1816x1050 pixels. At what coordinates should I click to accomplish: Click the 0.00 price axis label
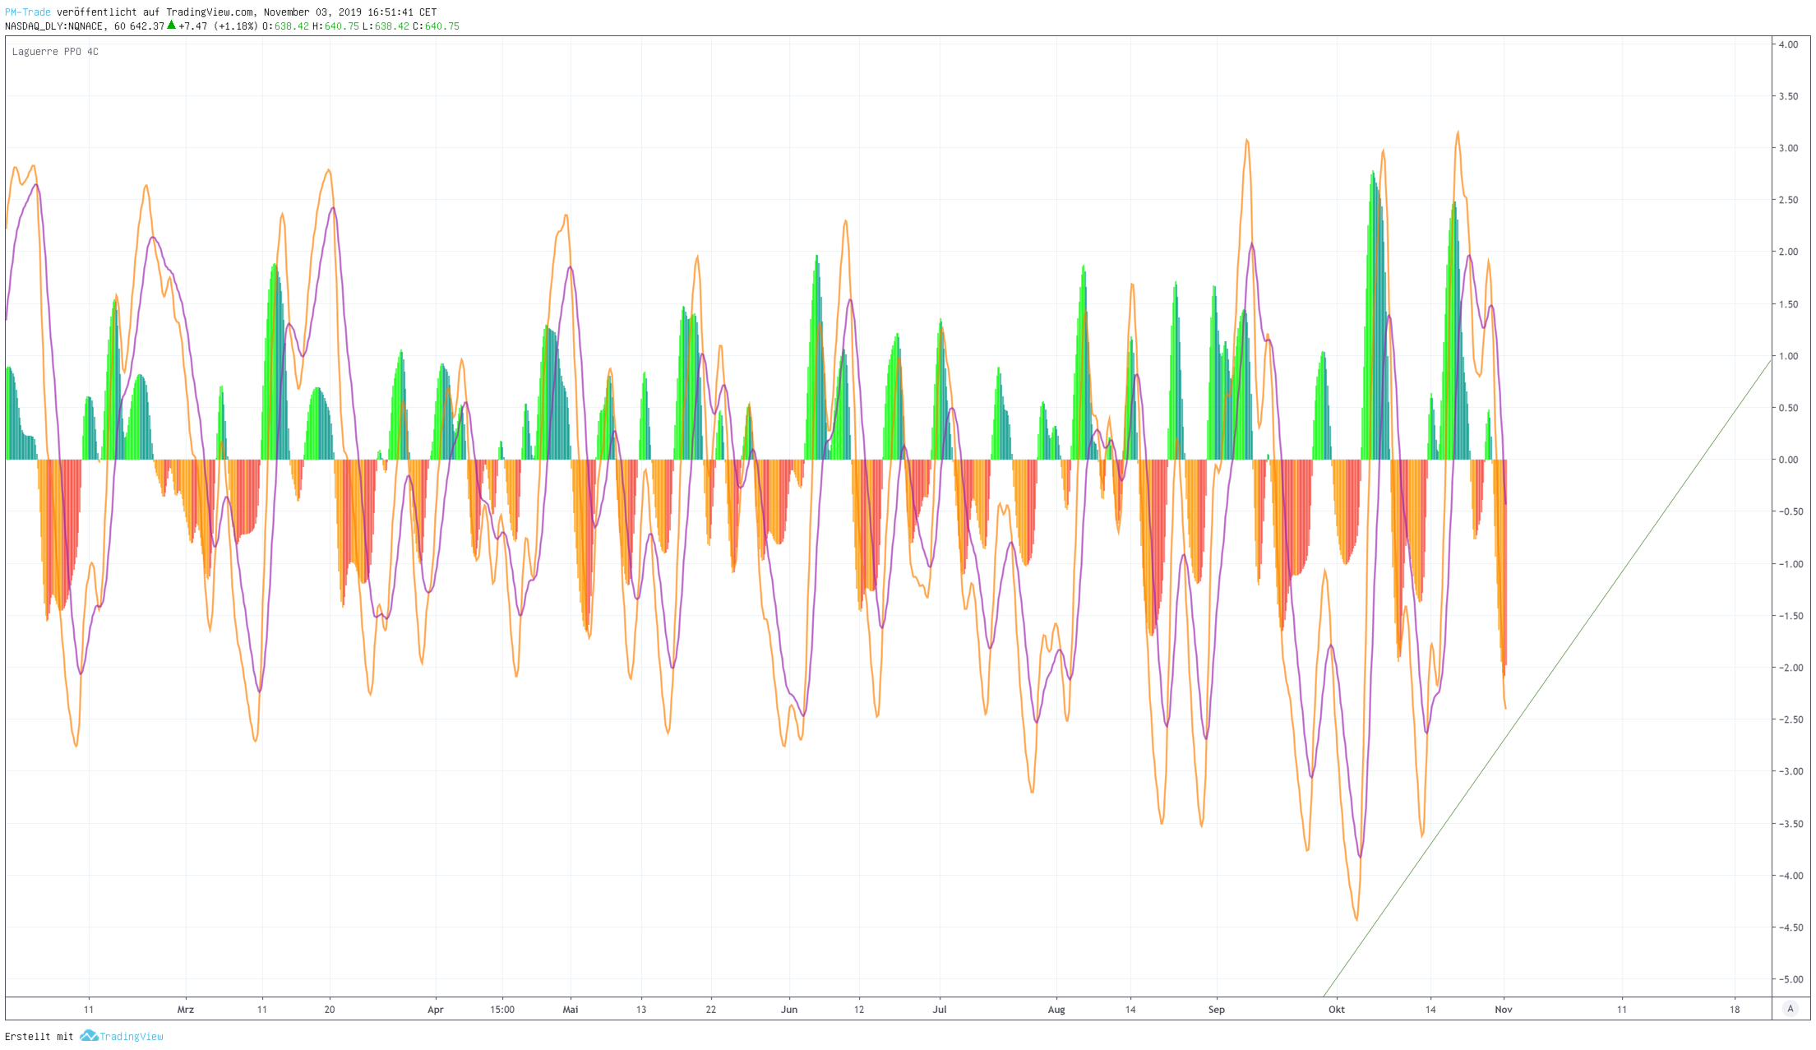pos(1788,460)
